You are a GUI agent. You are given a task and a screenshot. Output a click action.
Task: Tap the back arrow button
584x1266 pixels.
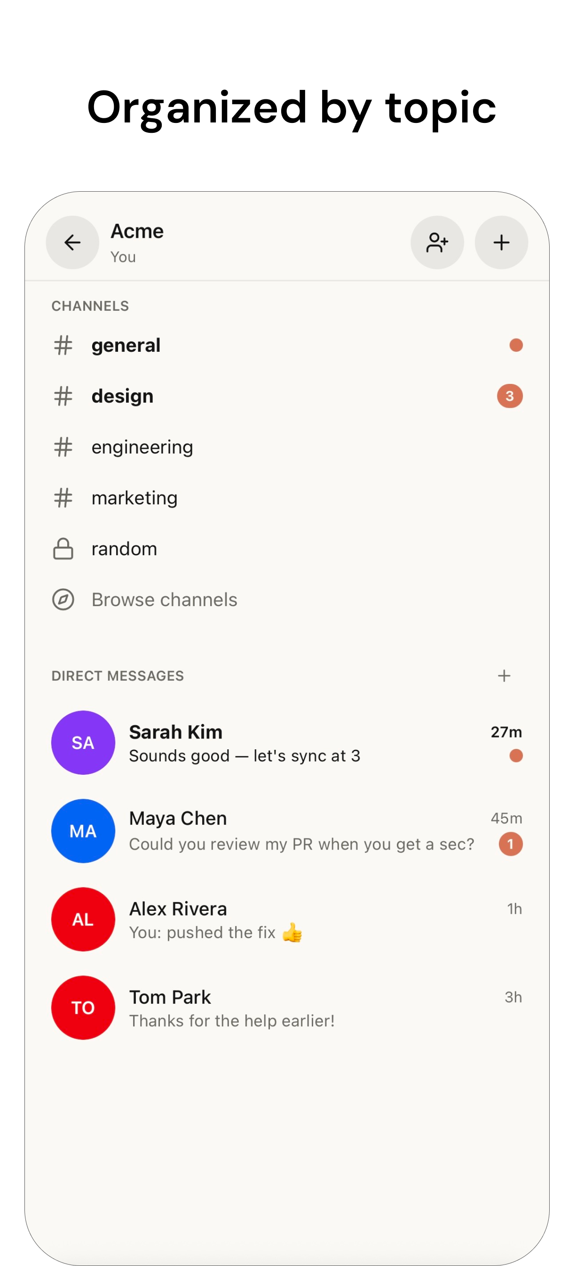point(72,242)
